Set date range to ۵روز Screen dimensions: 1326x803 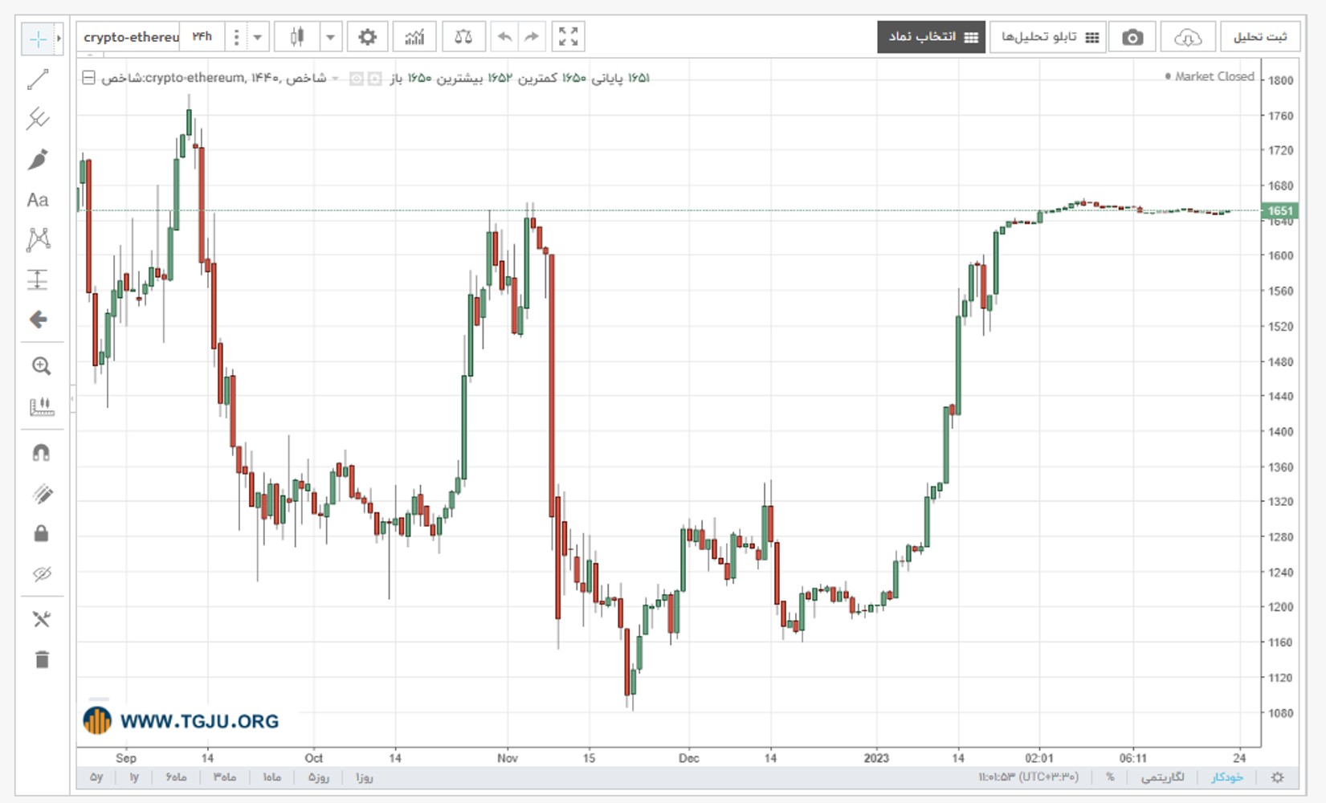319,777
